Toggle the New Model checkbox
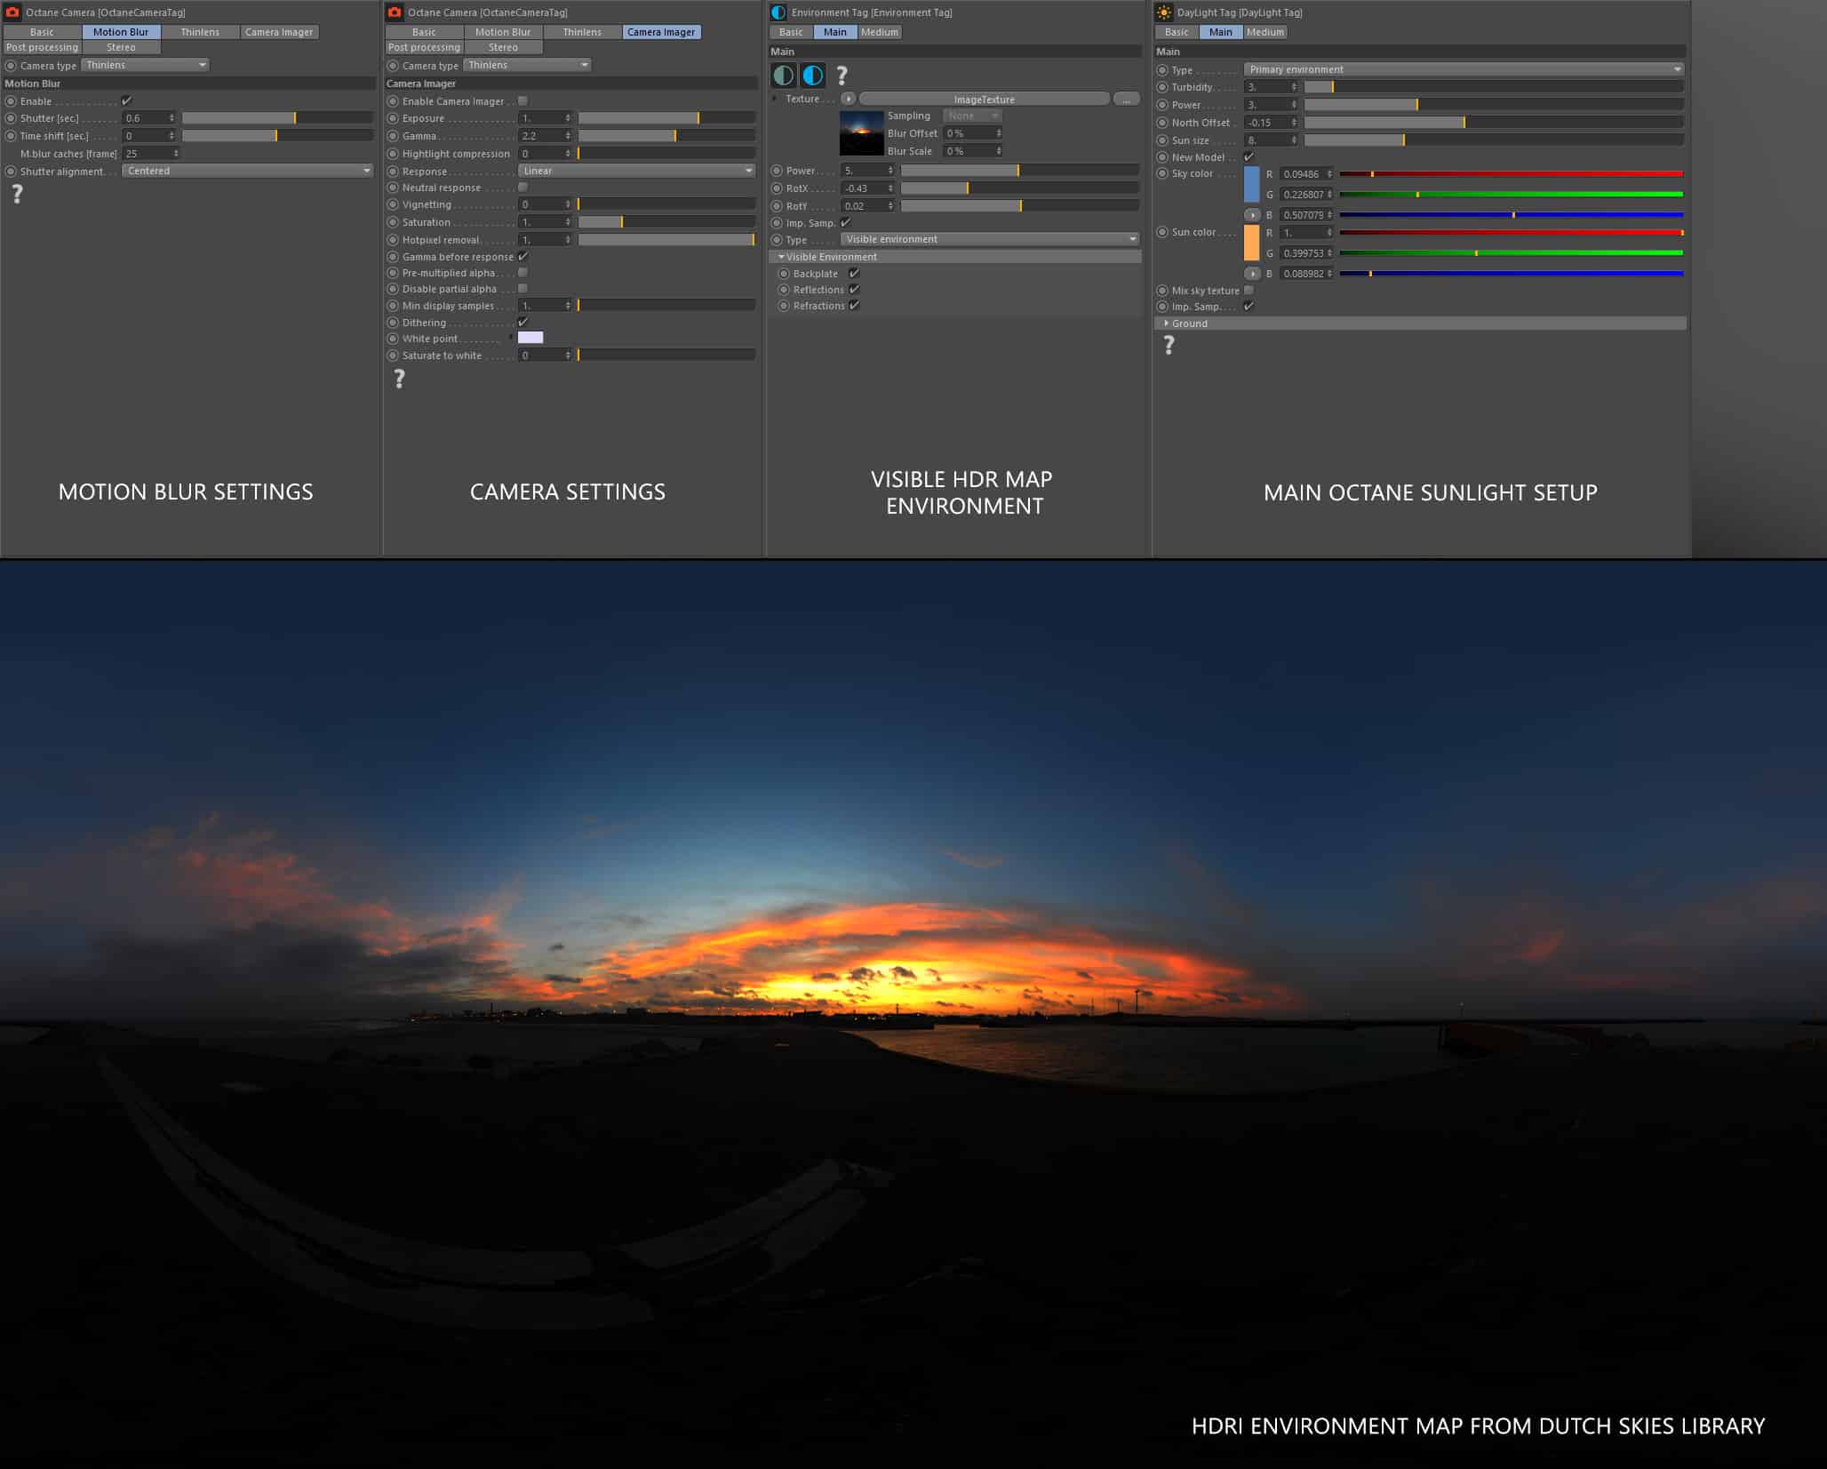 1249,156
